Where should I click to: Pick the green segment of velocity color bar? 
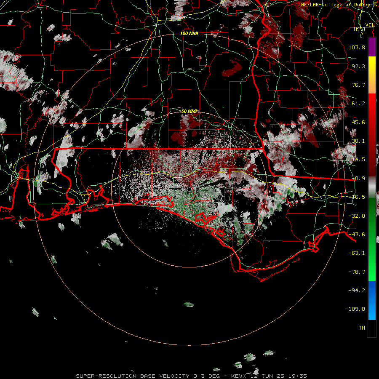(x=372, y=239)
